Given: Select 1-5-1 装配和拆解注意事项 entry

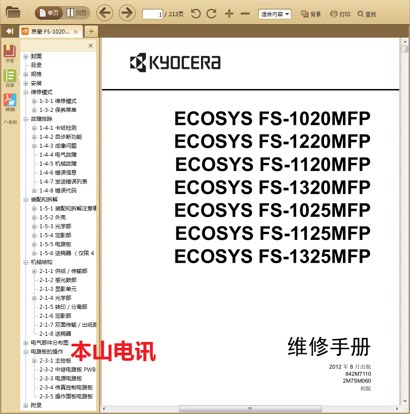Looking at the screenshot, I should pos(68,209).
